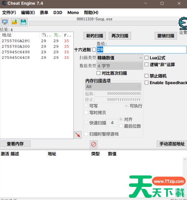
Task: Click the 地址 column header in results
Action: click(x=20, y=35)
